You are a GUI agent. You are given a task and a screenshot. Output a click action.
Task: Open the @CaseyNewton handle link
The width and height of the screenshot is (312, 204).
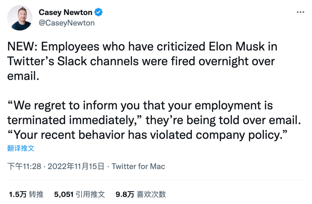point(66,23)
